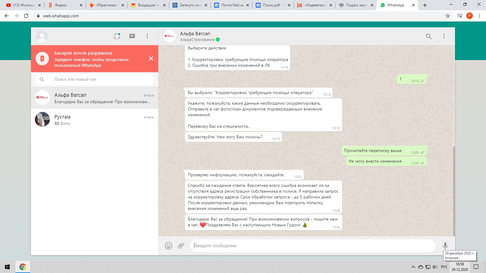The image size is (486, 273).
Task: Search within the chat using magnifier icon
Action: (429, 36)
